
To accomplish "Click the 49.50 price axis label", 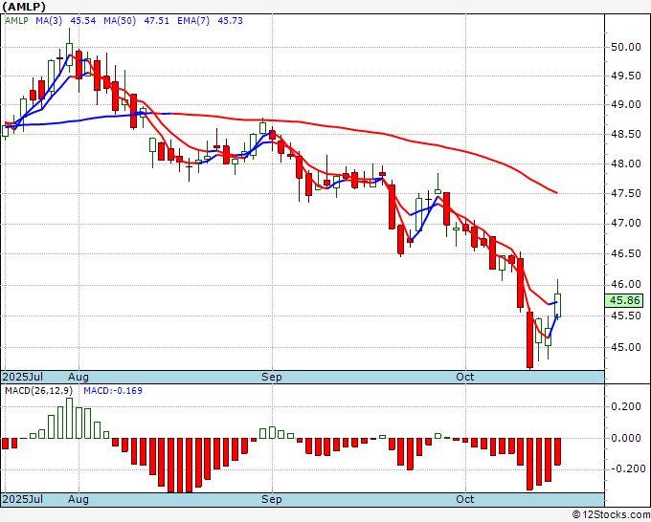I will coord(626,76).
